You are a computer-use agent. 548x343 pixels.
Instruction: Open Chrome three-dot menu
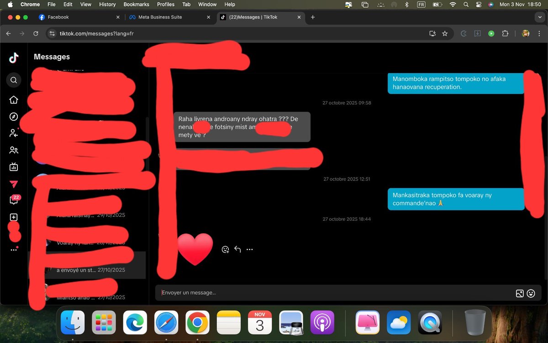click(x=539, y=33)
